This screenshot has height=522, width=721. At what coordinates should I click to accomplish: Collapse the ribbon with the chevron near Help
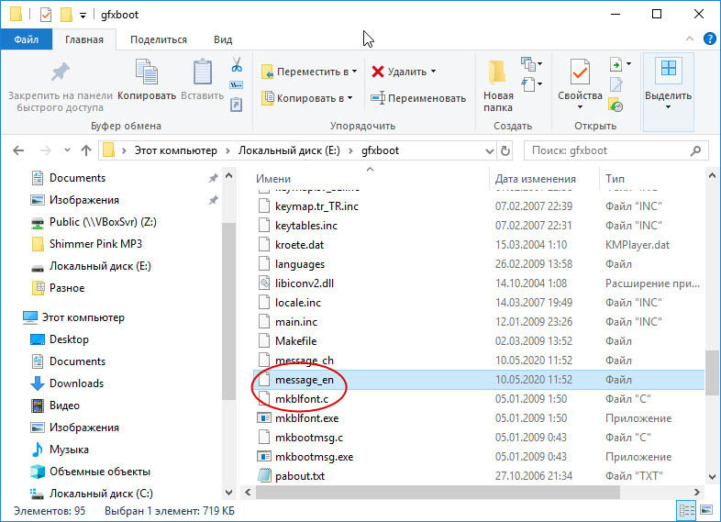(x=691, y=39)
